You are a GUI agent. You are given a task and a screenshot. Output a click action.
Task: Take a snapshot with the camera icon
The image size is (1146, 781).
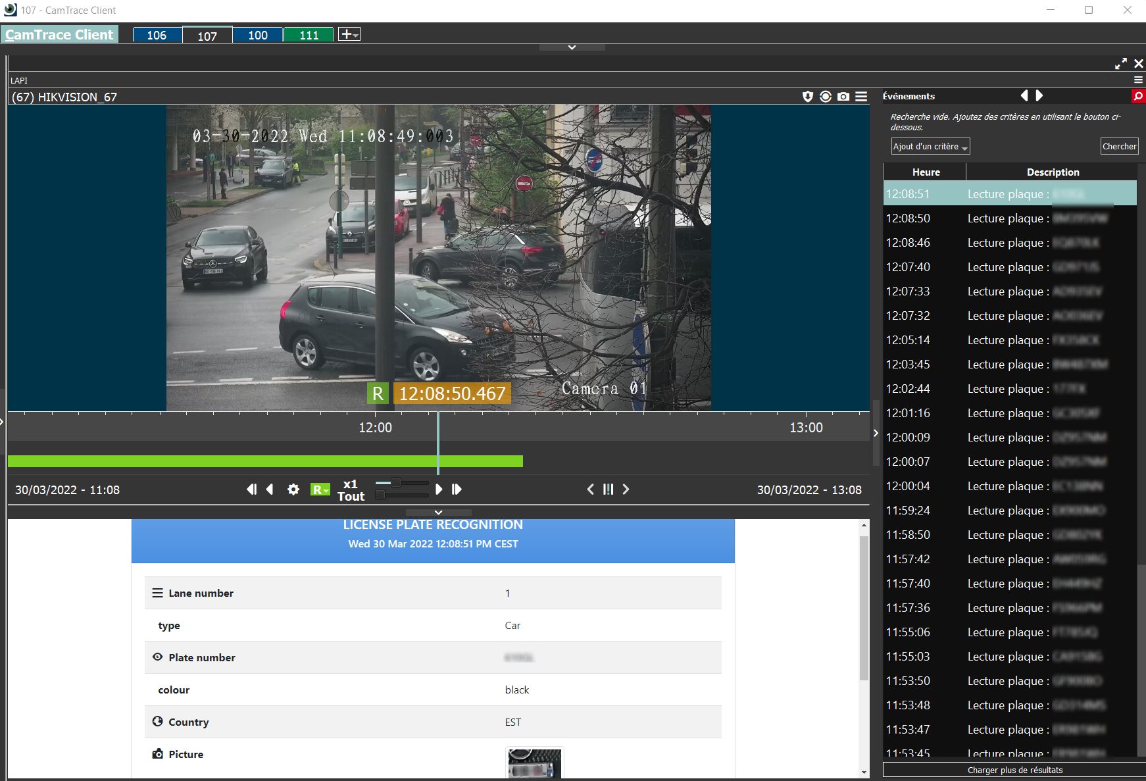(843, 97)
